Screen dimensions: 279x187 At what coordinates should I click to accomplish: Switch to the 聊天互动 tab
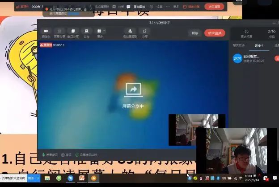[x=239, y=45]
